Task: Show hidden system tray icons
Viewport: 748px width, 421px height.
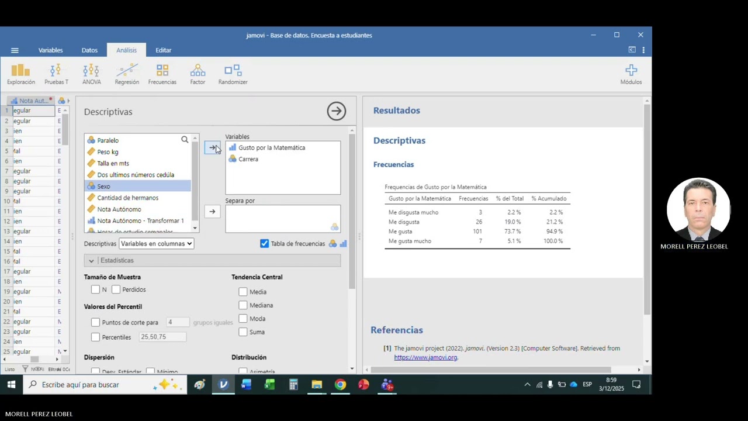Action: click(x=527, y=385)
